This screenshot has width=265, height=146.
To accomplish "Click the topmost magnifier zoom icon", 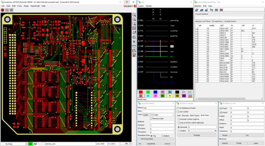I will click(134, 15).
